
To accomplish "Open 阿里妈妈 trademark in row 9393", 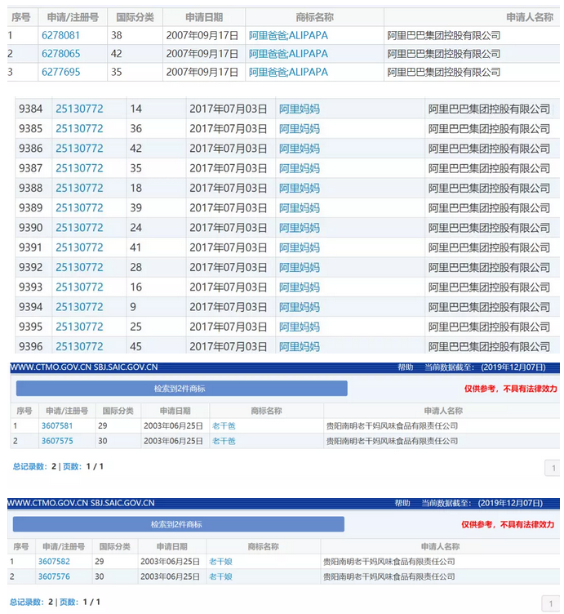I will 300,287.
